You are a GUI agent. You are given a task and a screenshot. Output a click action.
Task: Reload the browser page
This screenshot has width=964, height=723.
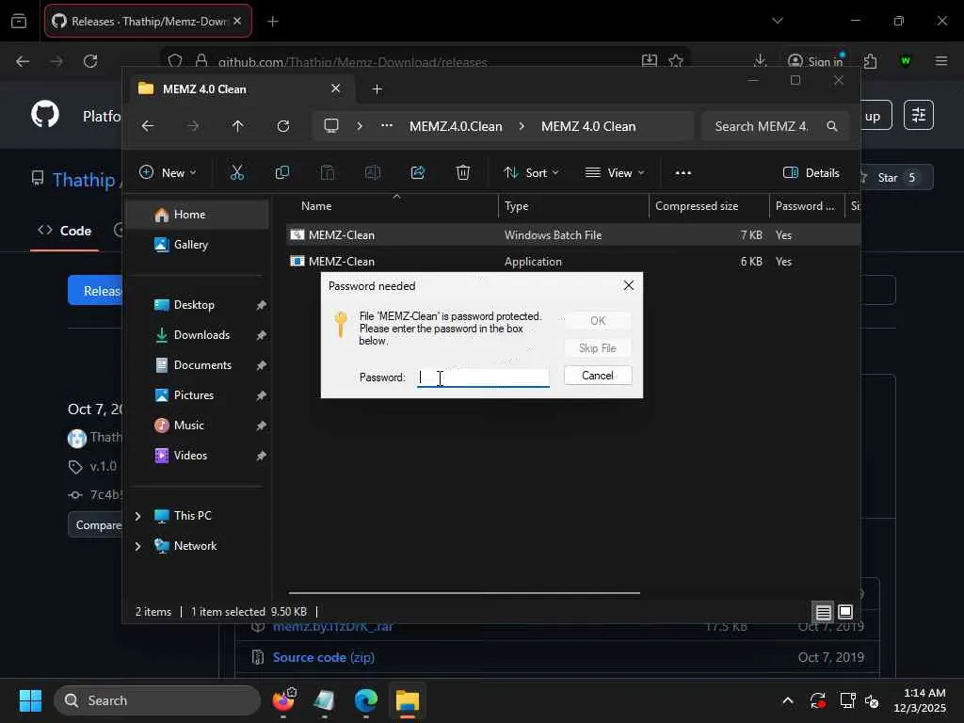[x=90, y=61]
